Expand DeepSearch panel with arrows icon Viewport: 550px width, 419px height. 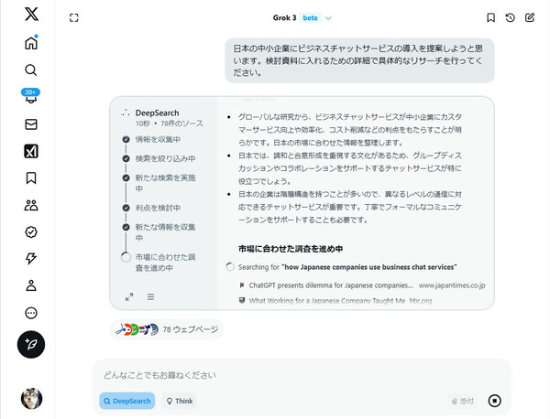(129, 296)
